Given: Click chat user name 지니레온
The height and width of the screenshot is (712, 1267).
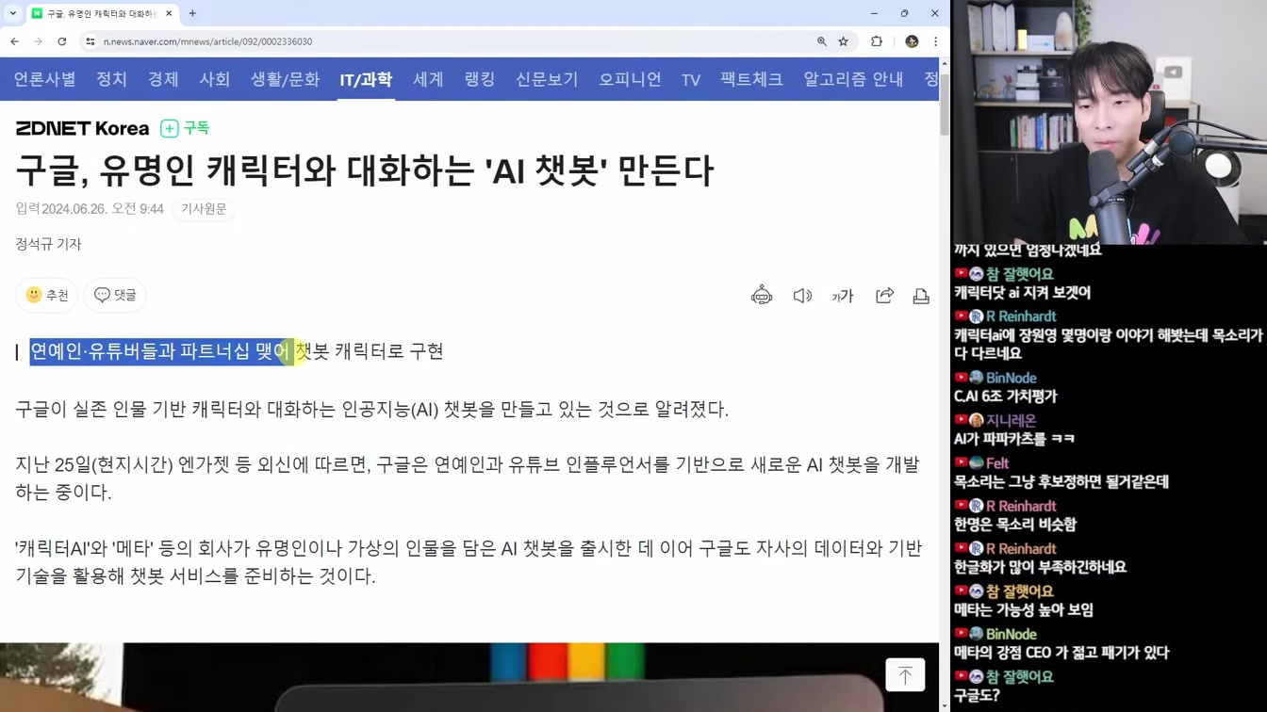Looking at the screenshot, I should (1011, 420).
